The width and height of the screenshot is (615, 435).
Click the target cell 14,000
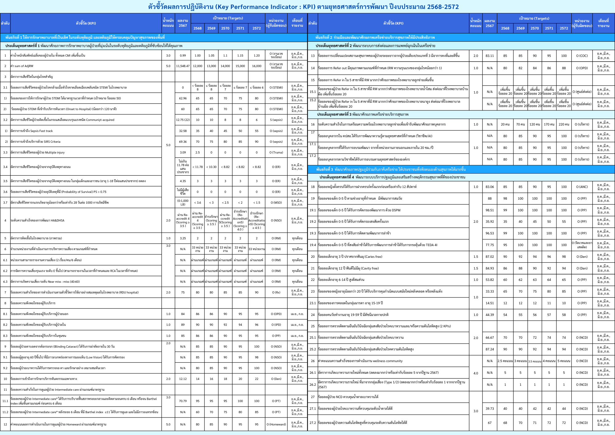tap(225, 66)
